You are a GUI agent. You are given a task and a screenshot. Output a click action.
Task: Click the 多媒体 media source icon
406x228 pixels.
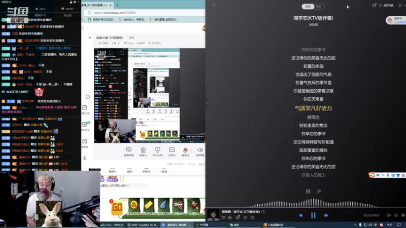tap(172, 151)
